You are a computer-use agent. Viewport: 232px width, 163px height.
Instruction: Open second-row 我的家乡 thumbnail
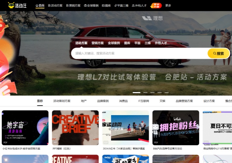[126, 159]
